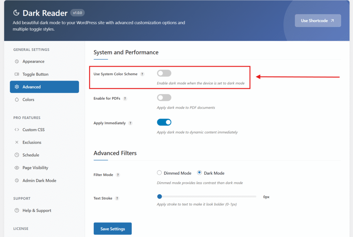Turn on the Enable for PDFs switch
The image size is (353, 237).
(164, 97)
